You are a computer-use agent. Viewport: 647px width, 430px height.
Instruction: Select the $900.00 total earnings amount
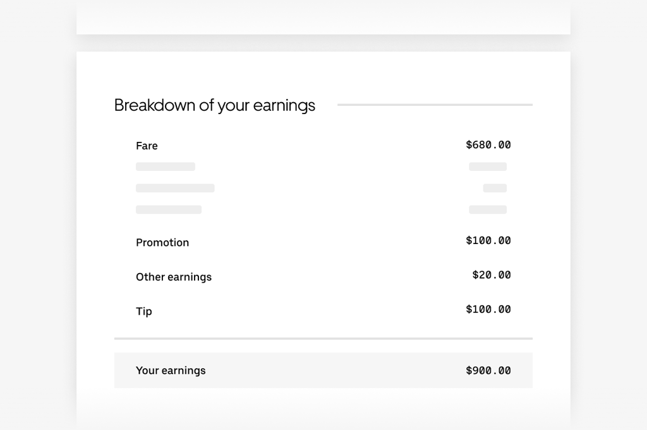tap(488, 371)
